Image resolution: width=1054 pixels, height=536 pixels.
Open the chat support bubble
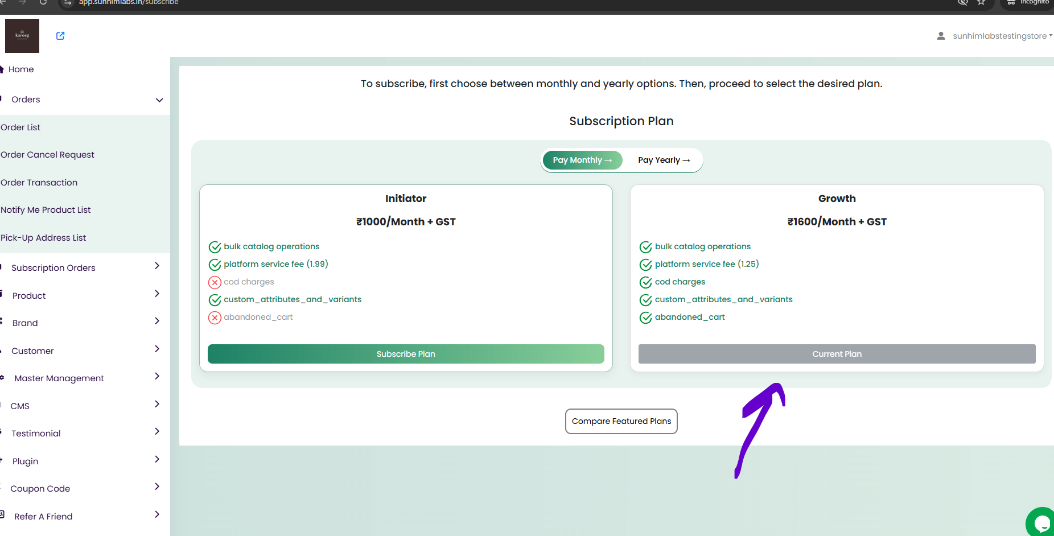coord(1041,522)
